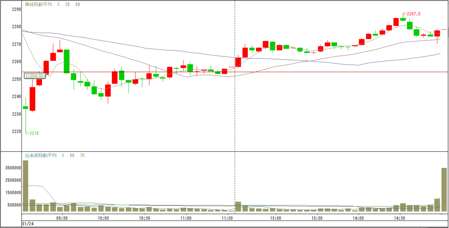Click the 09:30 time axis label

coord(62,217)
